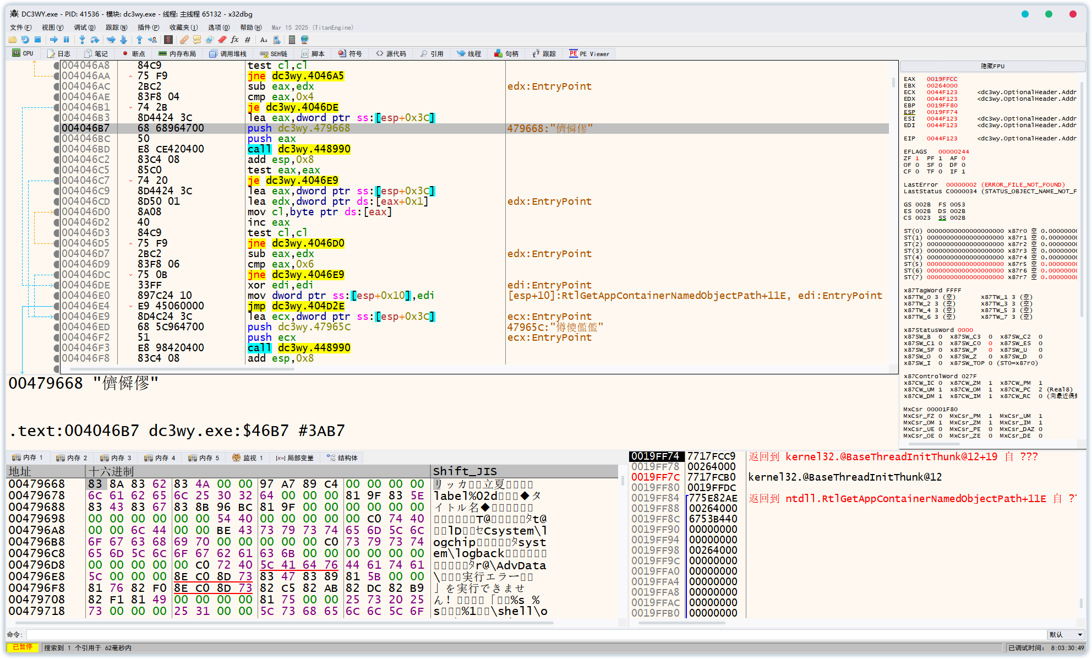Open the Scylla plugin icon
The image size is (1092, 659).
pos(168,40)
